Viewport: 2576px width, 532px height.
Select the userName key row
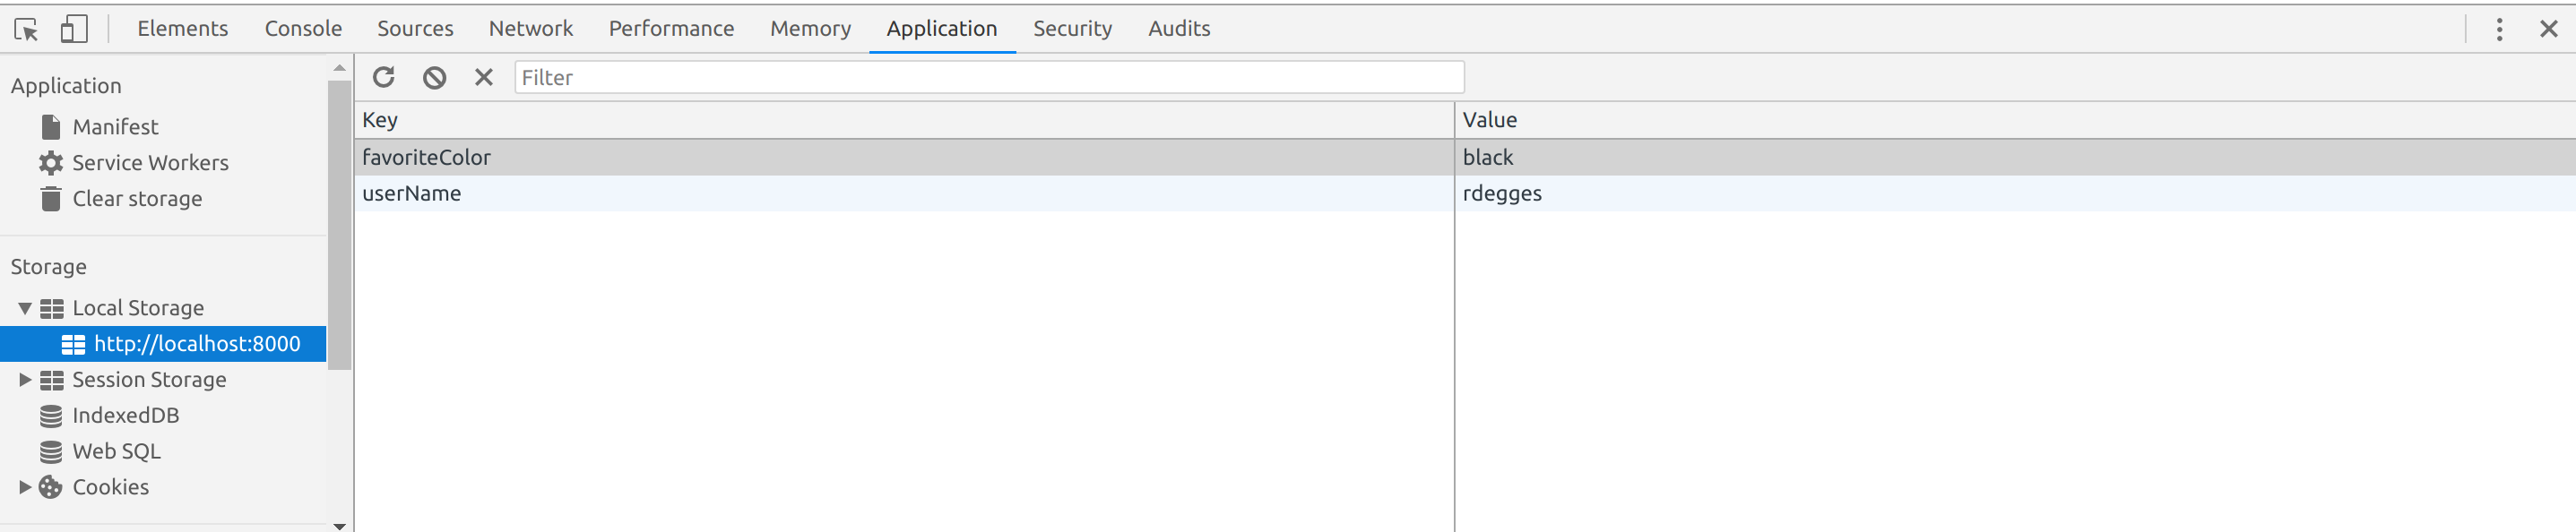(411, 194)
